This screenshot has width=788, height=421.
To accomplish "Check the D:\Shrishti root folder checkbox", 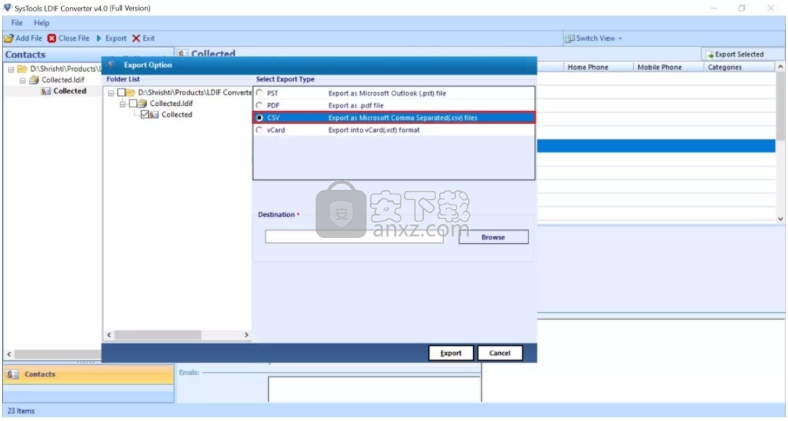I will pos(121,93).
